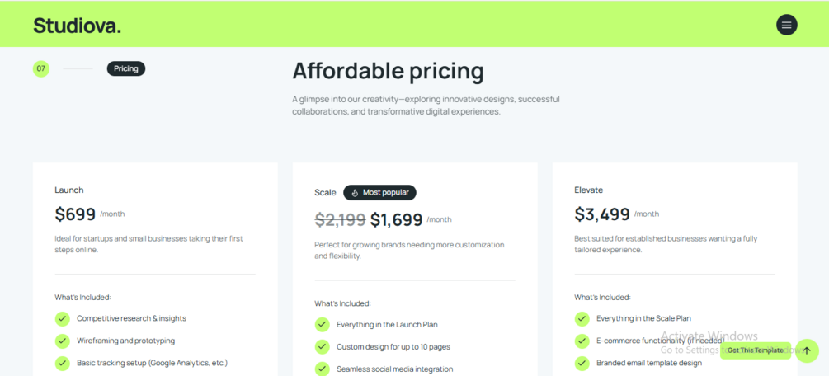Viewport: 829px width, 376px height.
Task: Click the green 07 section number circle
Action: coord(41,68)
